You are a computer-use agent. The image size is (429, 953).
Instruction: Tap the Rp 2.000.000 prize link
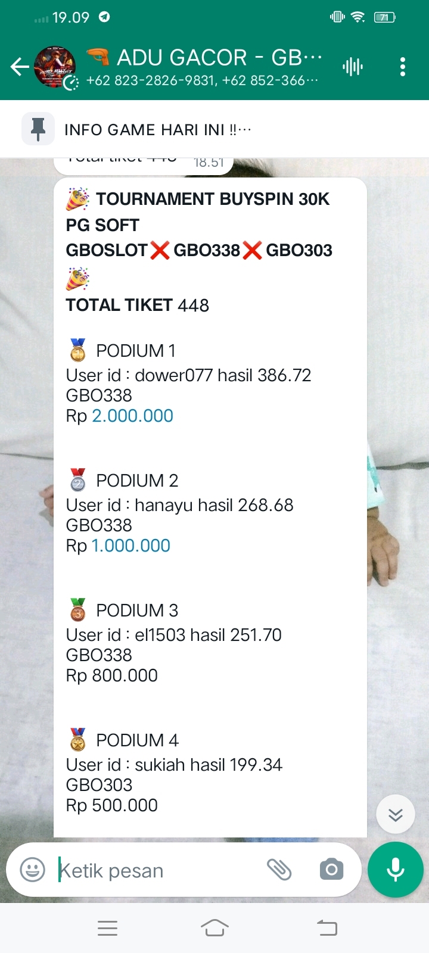click(132, 416)
